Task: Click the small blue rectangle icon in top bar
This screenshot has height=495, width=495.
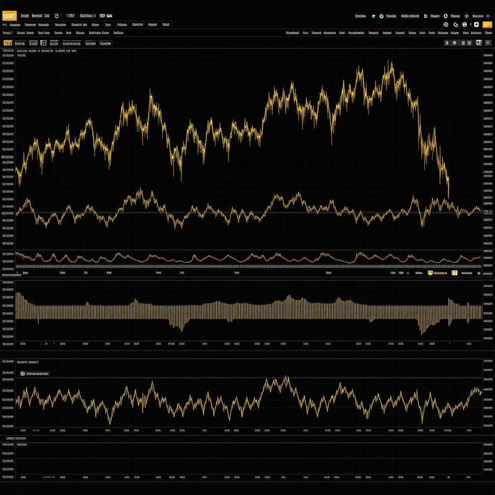Action: pos(374,16)
